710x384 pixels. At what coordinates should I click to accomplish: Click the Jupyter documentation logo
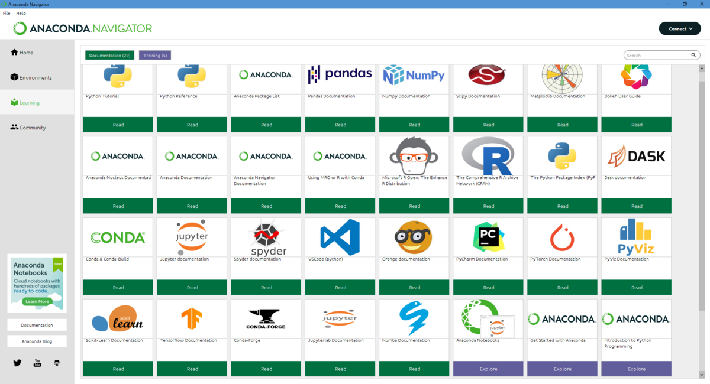pos(192,237)
